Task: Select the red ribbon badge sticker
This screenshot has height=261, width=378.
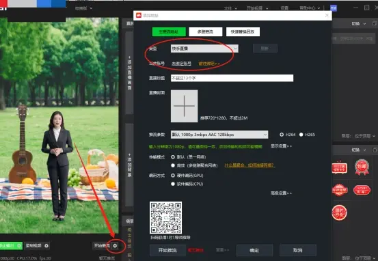Action: click(x=362, y=167)
